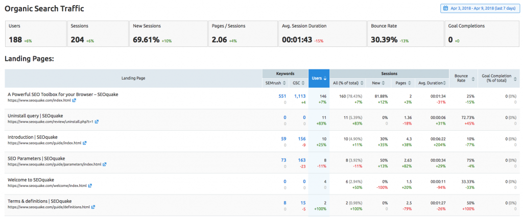This screenshot has height=217, width=523.
Task: Open the date range picker with calendar icon
Action: tap(479, 8)
